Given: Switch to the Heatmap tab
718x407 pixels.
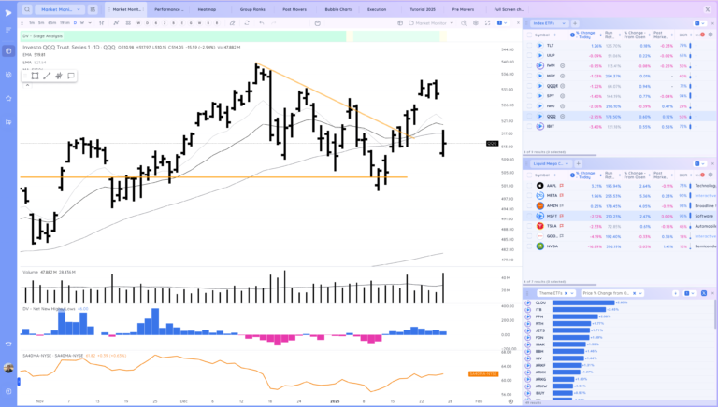Looking at the screenshot, I should point(209,8).
